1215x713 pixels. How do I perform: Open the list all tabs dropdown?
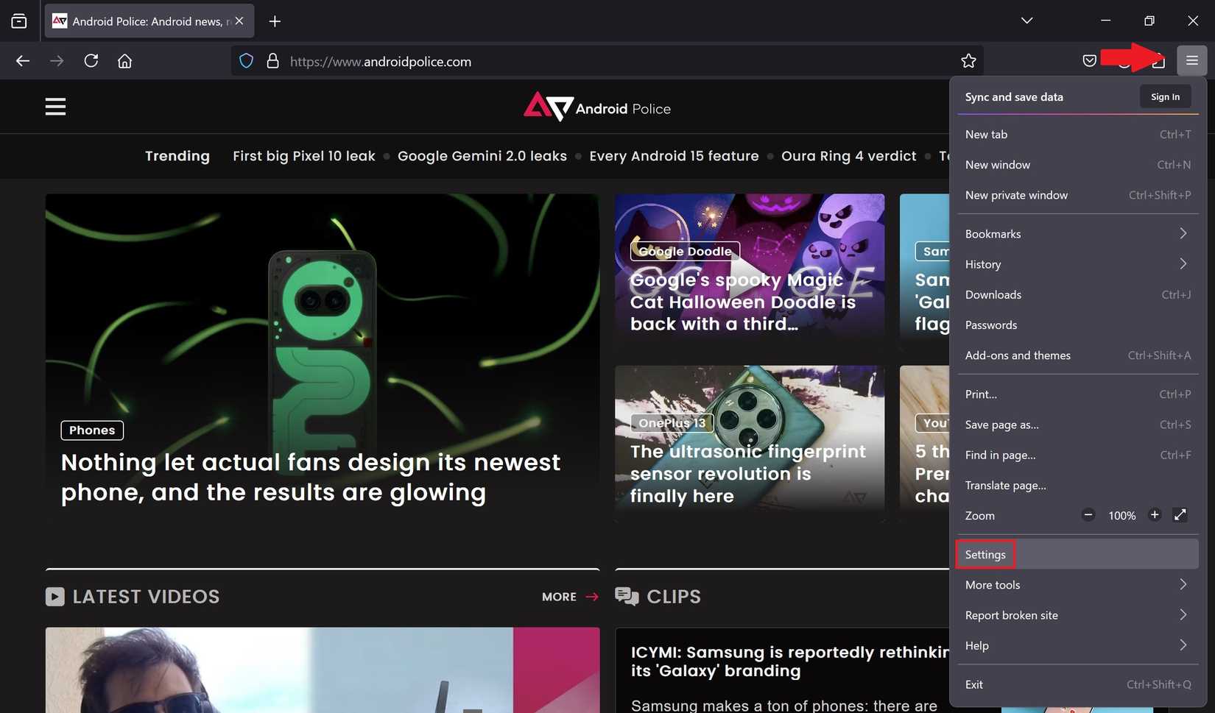coord(1026,21)
